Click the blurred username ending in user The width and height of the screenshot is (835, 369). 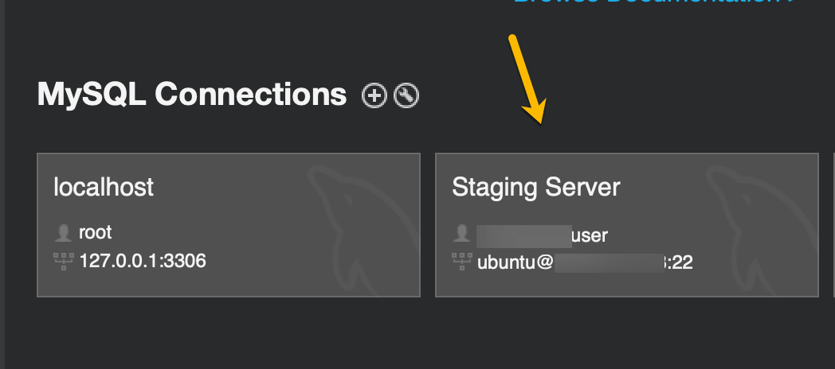[542, 235]
